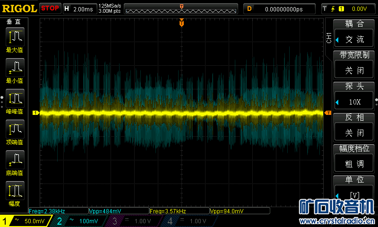378x227 pixels.
Task: Toggle 幅度档位 between 粗调 and fine
Action: coord(354,164)
